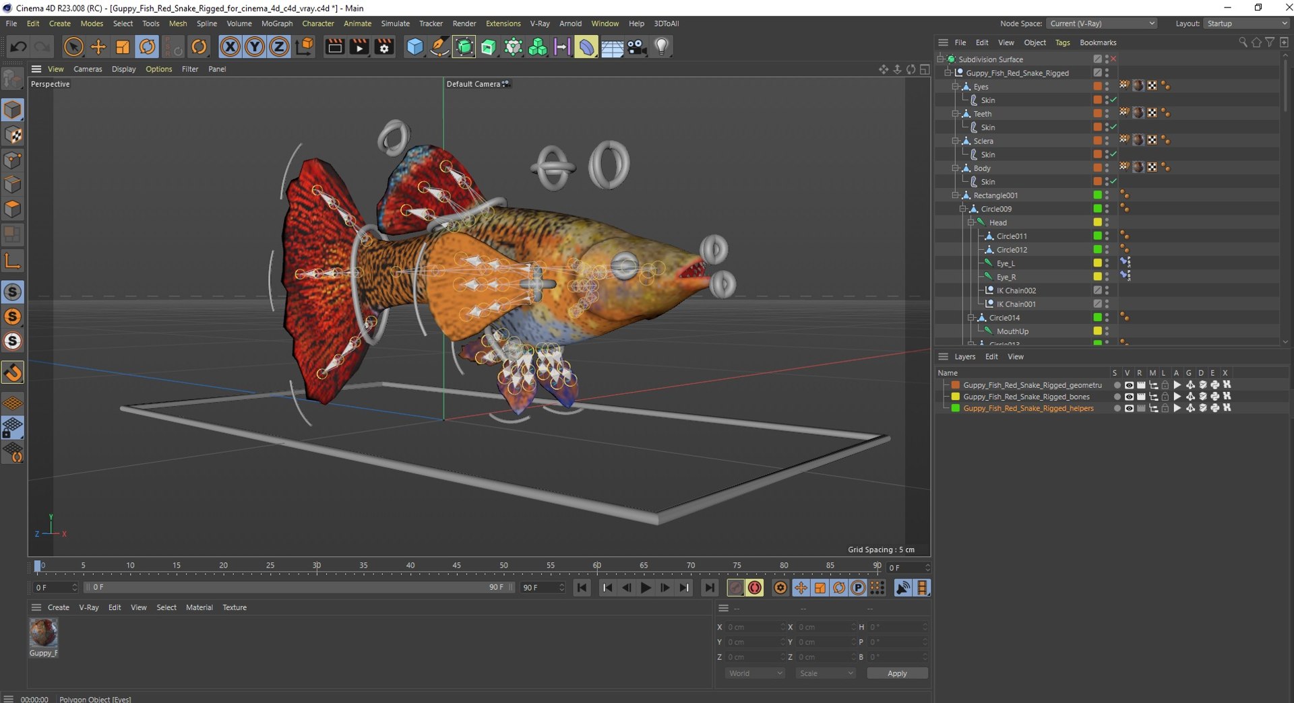This screenshot has width=1294, height=703.
Task: Toggle Y-axis lock button
Action: click(x=255, y=46)
